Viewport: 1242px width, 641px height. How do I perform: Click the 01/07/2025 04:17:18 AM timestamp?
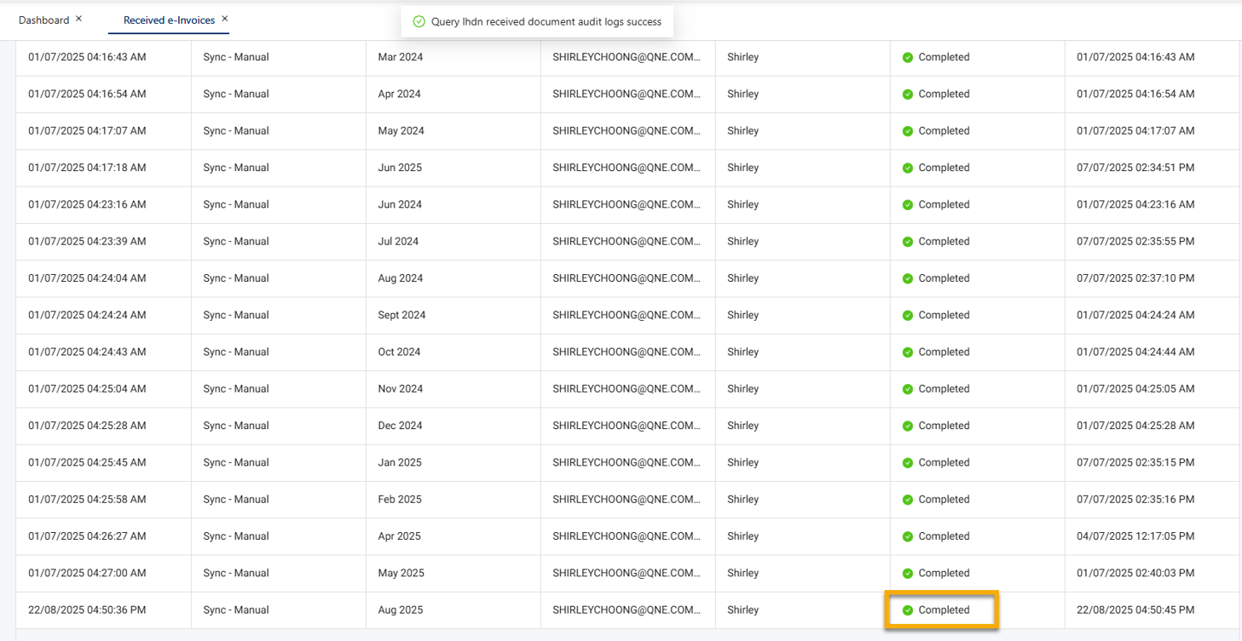pyautogui.click(x=87, y=168)
